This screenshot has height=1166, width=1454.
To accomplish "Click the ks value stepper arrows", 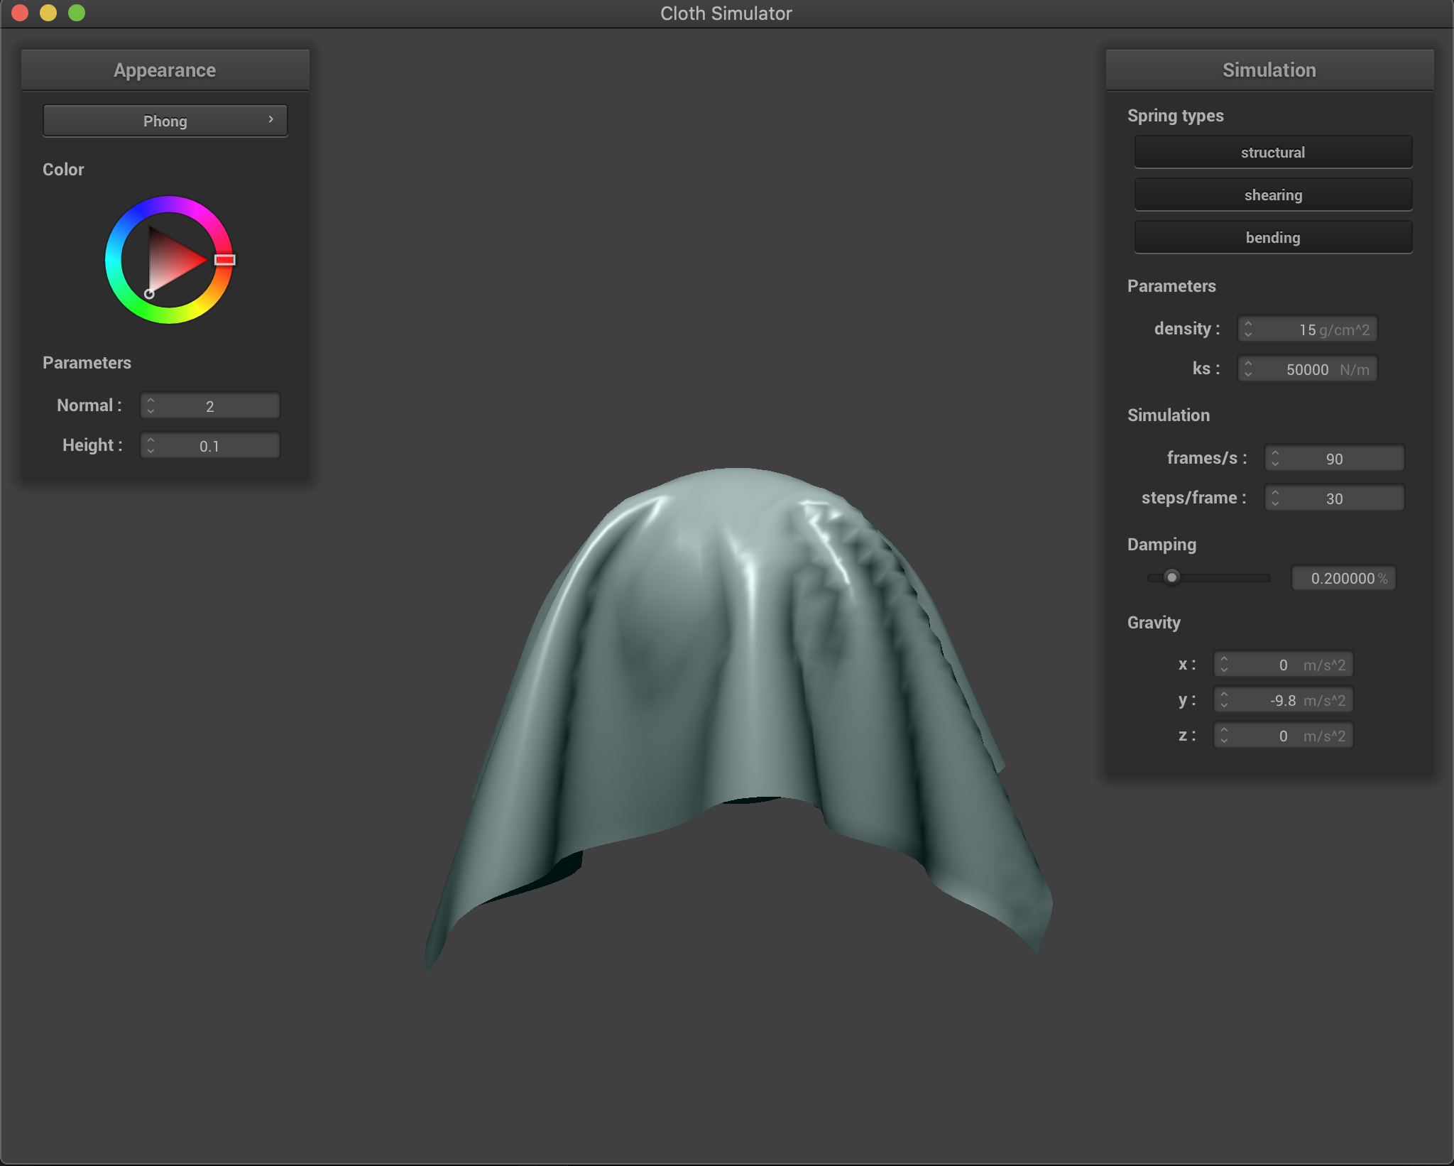I will 1248,369.
